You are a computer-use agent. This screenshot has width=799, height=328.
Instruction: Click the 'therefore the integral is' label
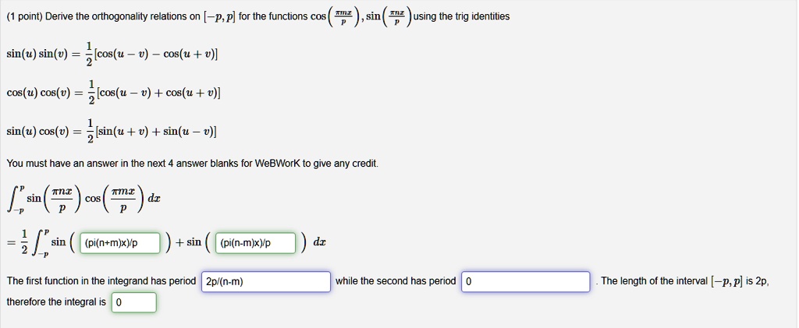coord(56,302)
